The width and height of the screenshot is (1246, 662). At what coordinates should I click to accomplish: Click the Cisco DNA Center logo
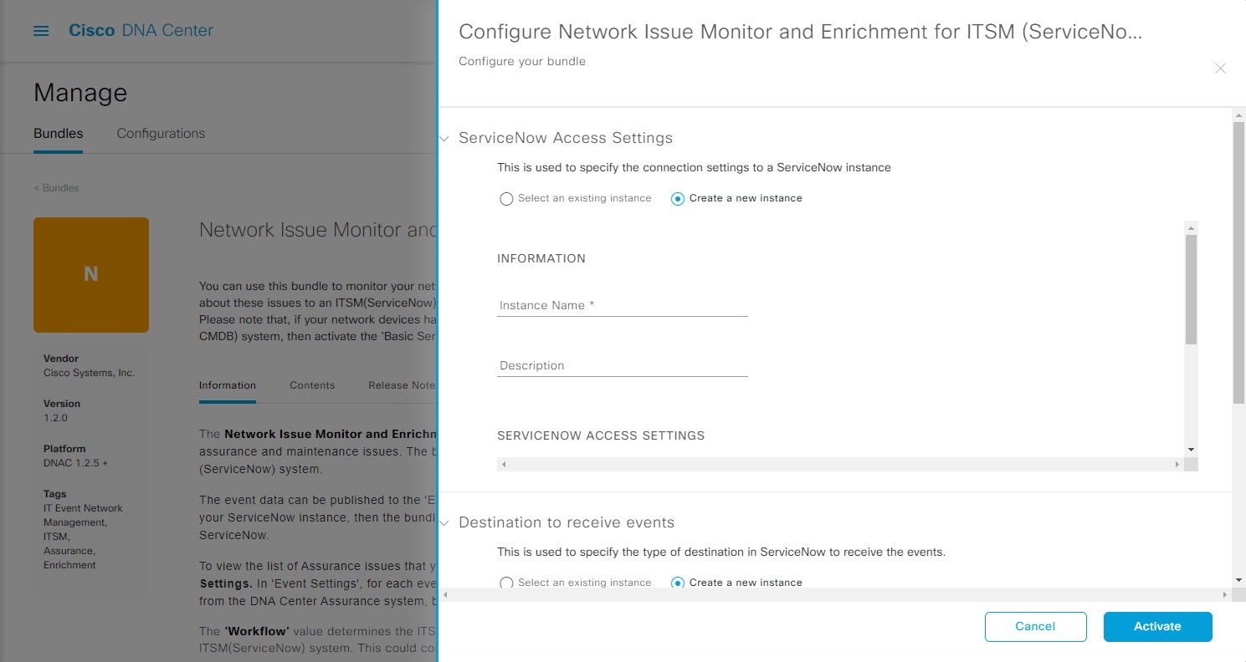coord(141,31)
